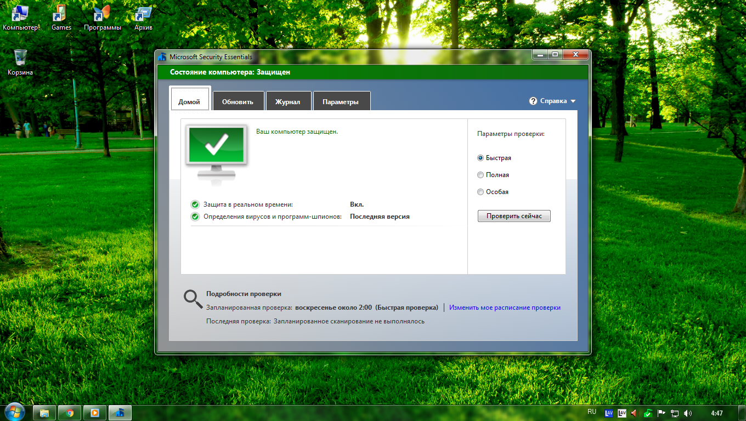Click the magnifying glass scan details icon

(x=193, y=299)
